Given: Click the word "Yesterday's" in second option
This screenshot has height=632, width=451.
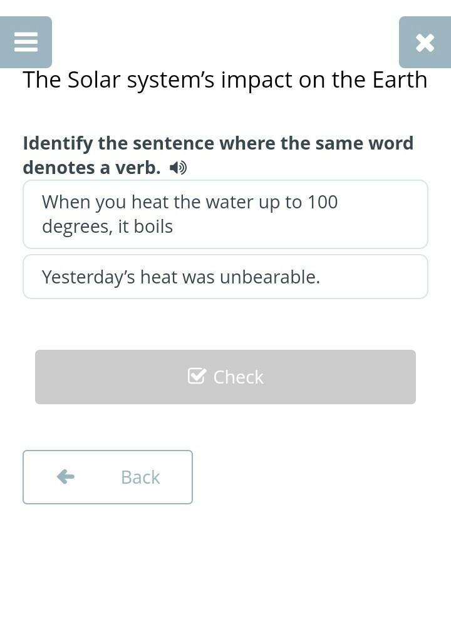Looking at the screenshot, I should (88, 277).
